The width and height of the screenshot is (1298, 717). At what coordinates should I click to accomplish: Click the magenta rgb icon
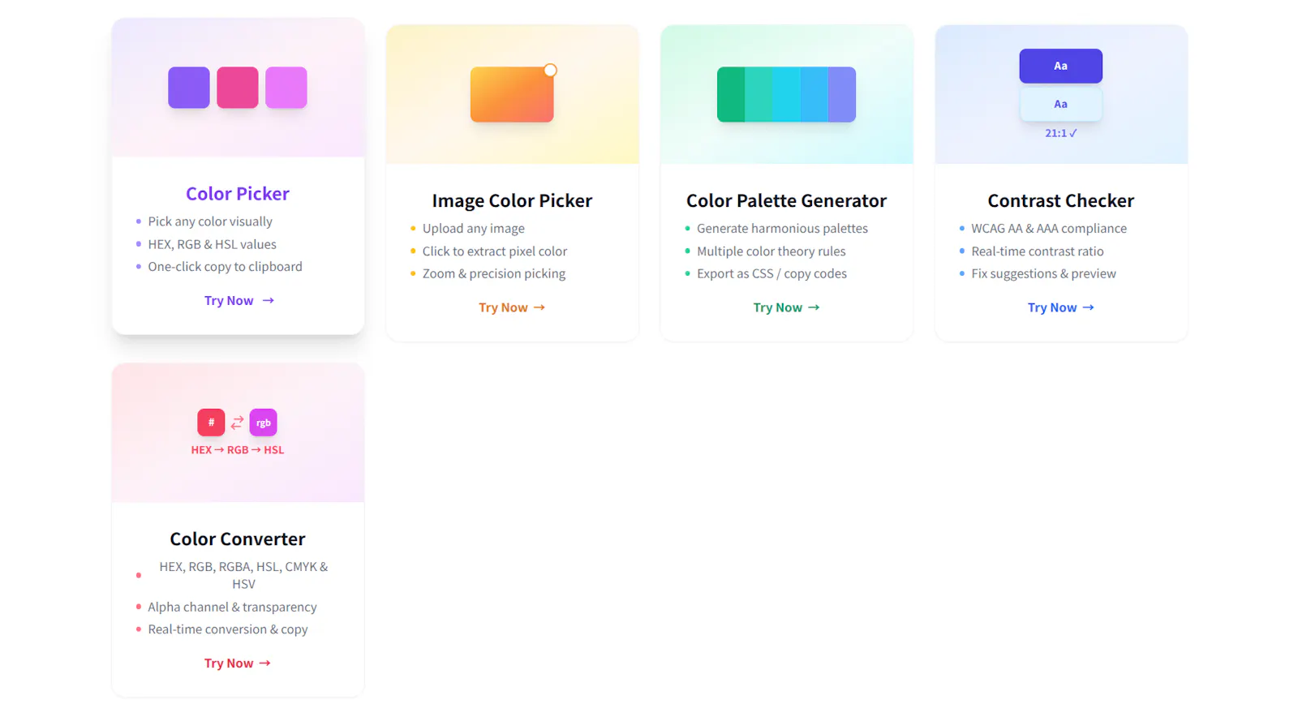click(x=264, y=423)
